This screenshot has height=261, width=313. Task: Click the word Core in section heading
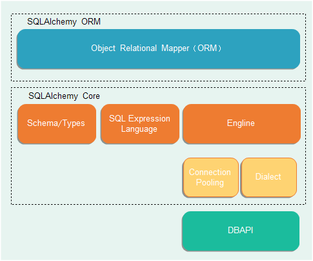tap(91, 96)
